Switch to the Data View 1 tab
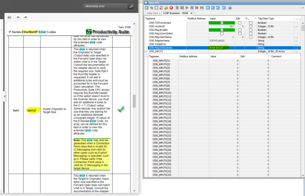The image size is (305, 196). tap(153, 13)
